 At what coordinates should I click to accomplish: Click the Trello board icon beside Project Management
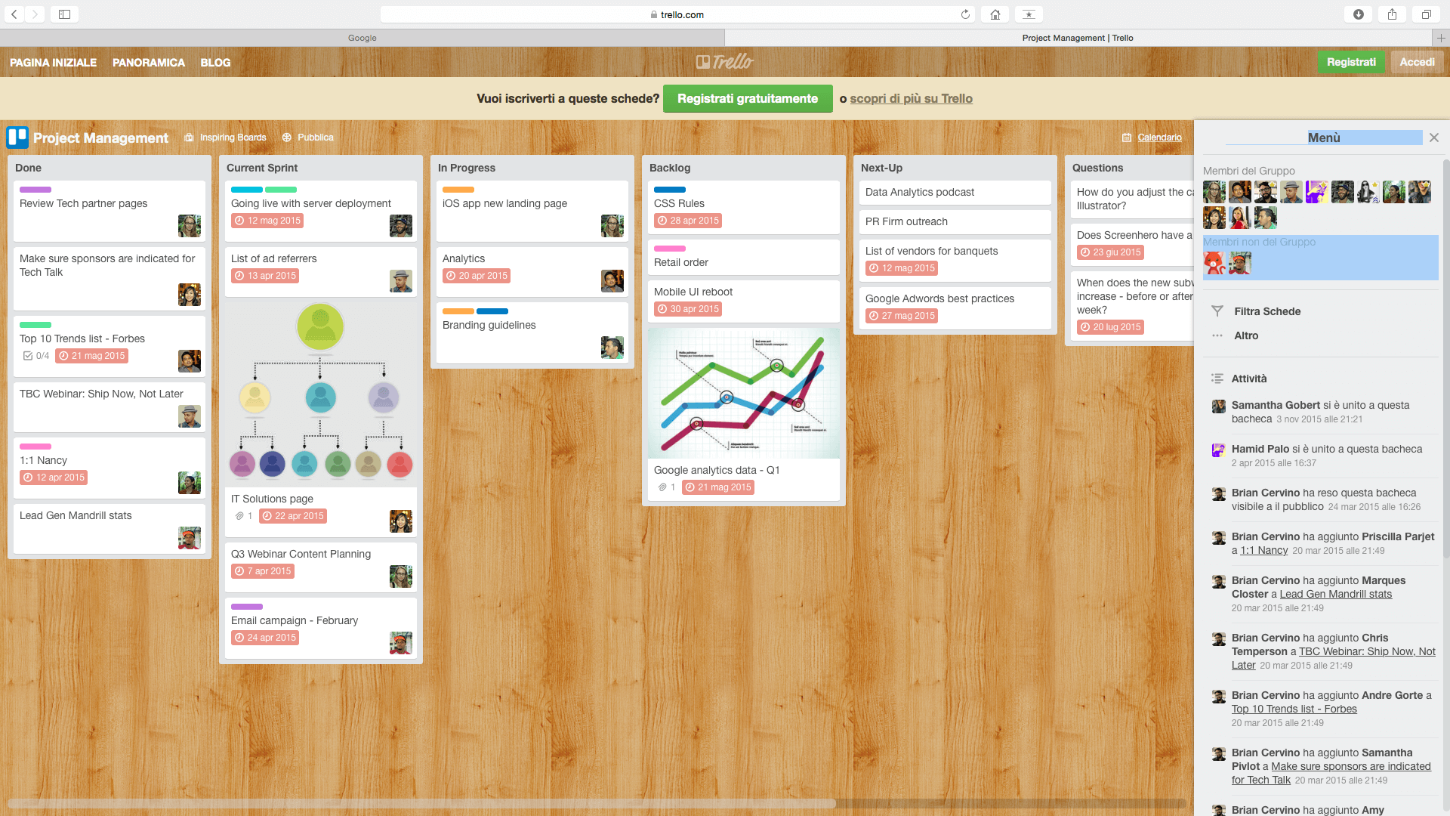(17, 138)
